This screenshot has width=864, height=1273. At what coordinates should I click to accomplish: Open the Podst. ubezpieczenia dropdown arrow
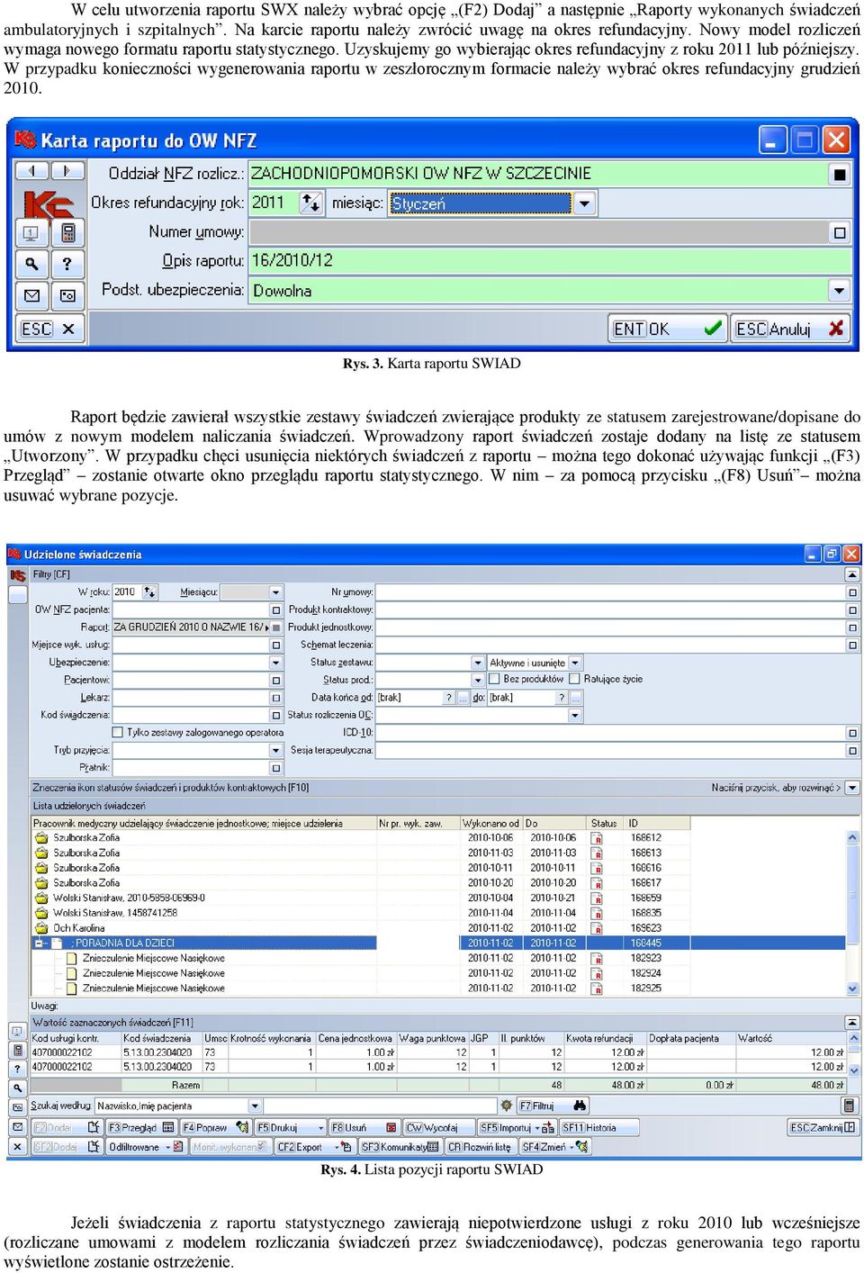coord(840,291)
